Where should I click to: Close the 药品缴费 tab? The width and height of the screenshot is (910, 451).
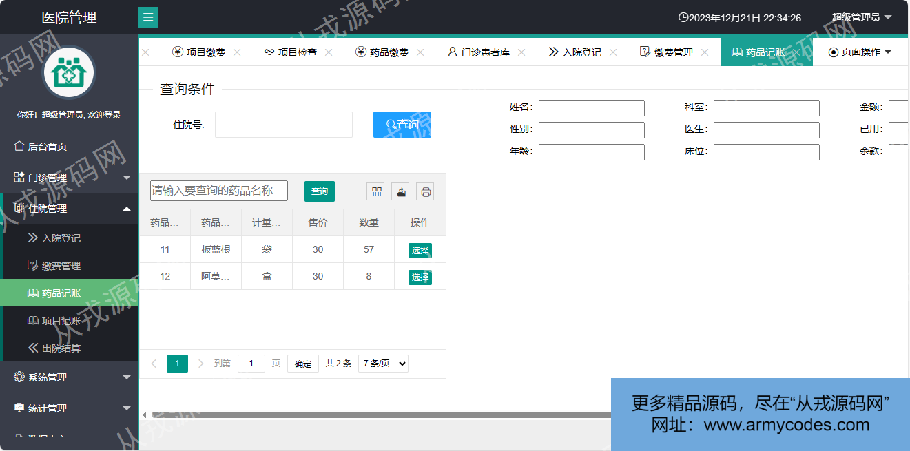coord(420,52)
